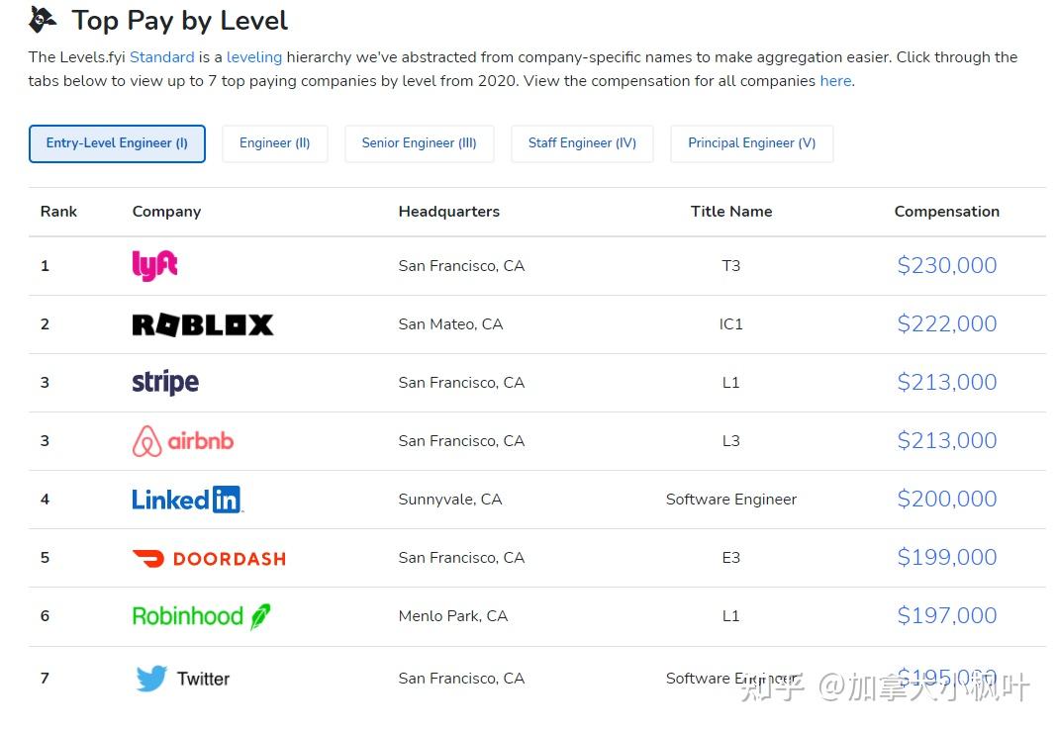Open the Standard link in description
1057x731 pixels.
coord(161,57)
